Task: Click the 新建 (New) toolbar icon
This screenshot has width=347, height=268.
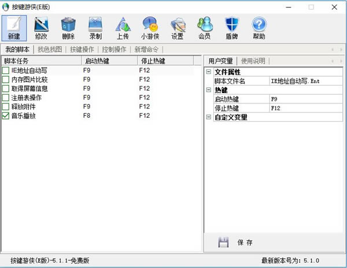Action: tap(14, 28)
